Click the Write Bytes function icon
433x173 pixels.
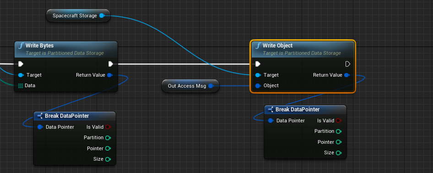(21, 46)
